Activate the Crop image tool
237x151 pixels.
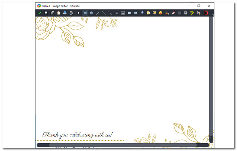(x=198, y=13)
